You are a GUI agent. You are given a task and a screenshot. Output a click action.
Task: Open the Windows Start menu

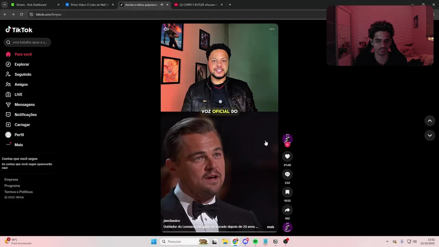click(x=154, y=242)
